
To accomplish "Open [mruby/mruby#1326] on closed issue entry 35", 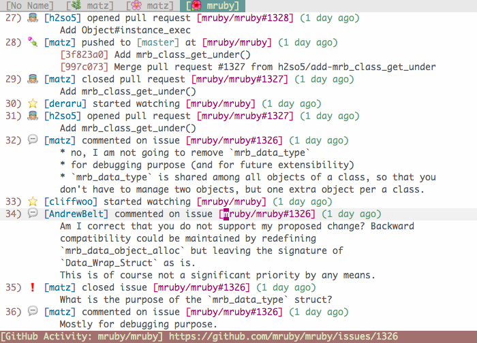I will 202,287.
